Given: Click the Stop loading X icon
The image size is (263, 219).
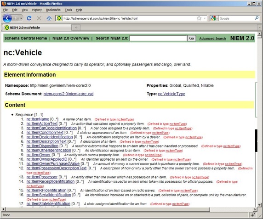Looking at the screenshot, I should click(39, 18).
